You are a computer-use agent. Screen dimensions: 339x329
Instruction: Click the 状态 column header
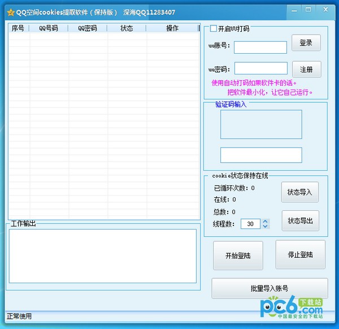pyautogui.click(x=127, y=28)
